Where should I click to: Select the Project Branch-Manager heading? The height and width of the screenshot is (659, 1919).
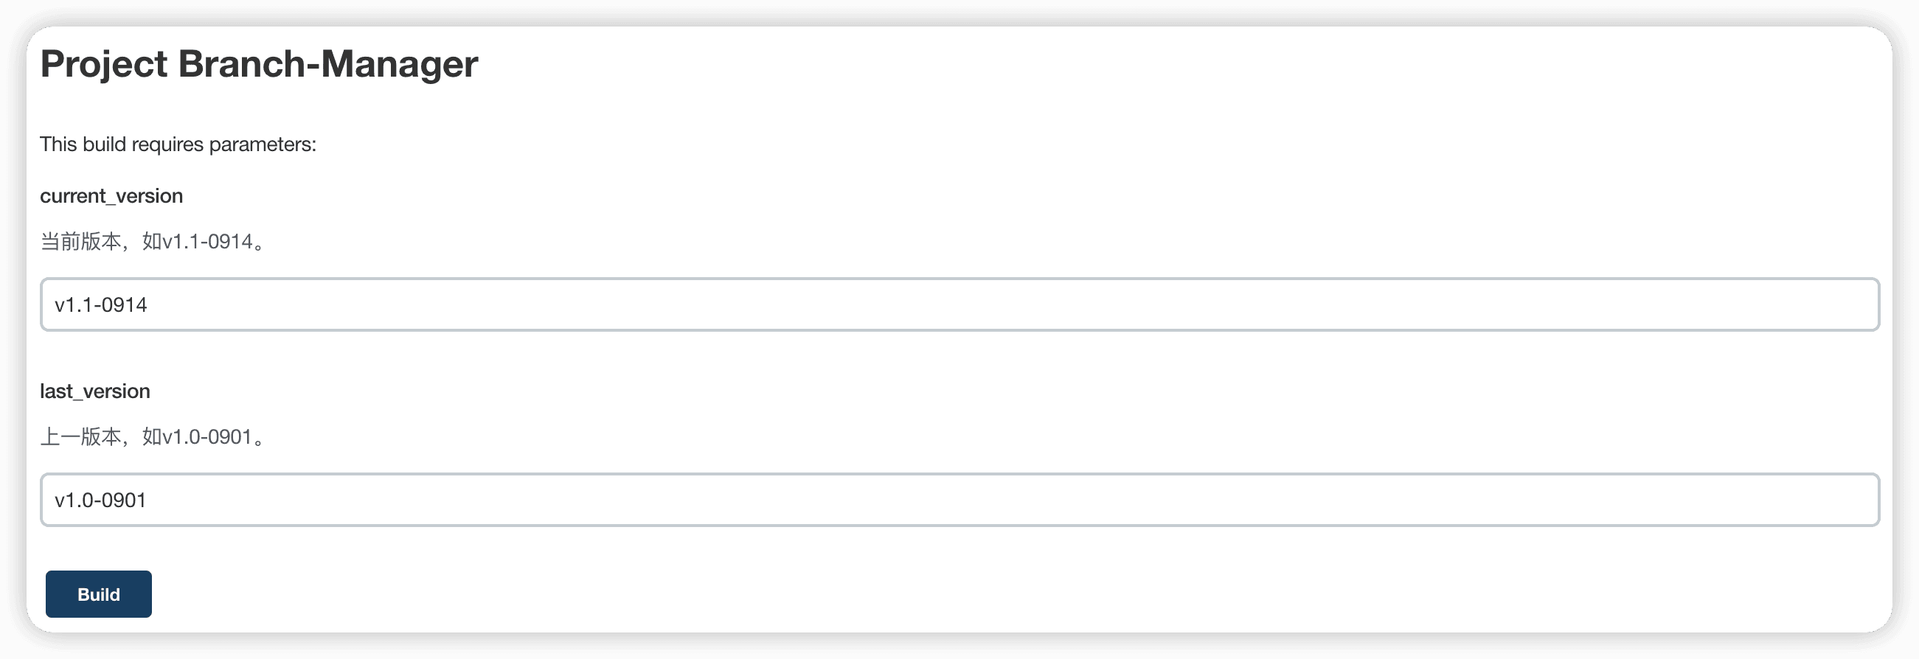click(x=260, y=64)
